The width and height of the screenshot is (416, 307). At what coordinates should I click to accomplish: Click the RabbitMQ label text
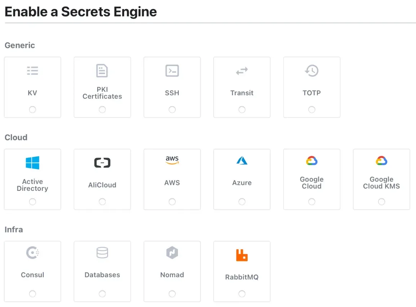pos(242,277)
